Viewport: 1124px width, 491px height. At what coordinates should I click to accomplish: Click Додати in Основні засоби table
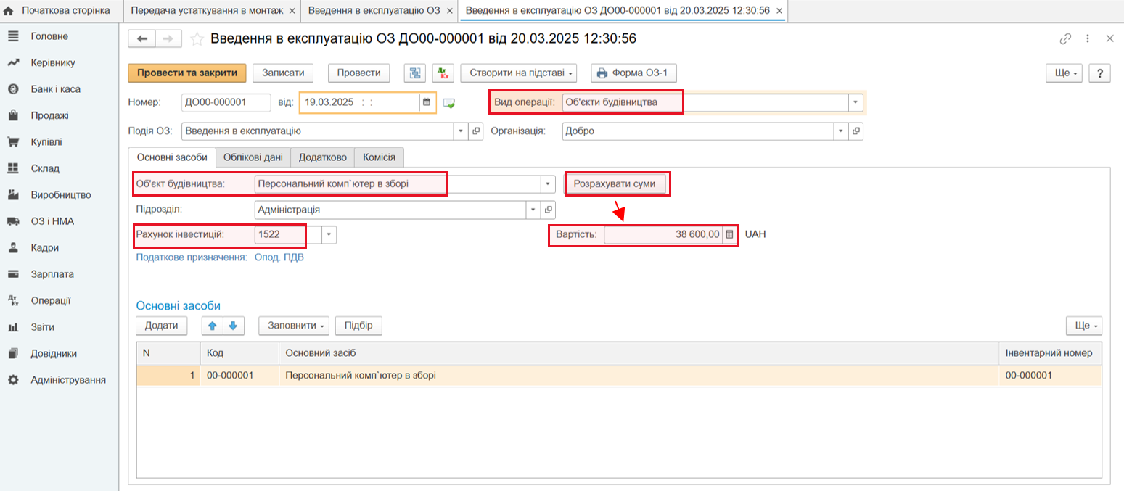tap(161, 326)
